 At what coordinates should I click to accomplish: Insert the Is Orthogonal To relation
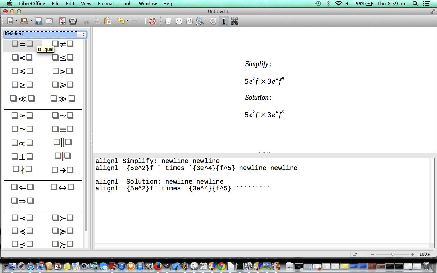tap(23, 157)
